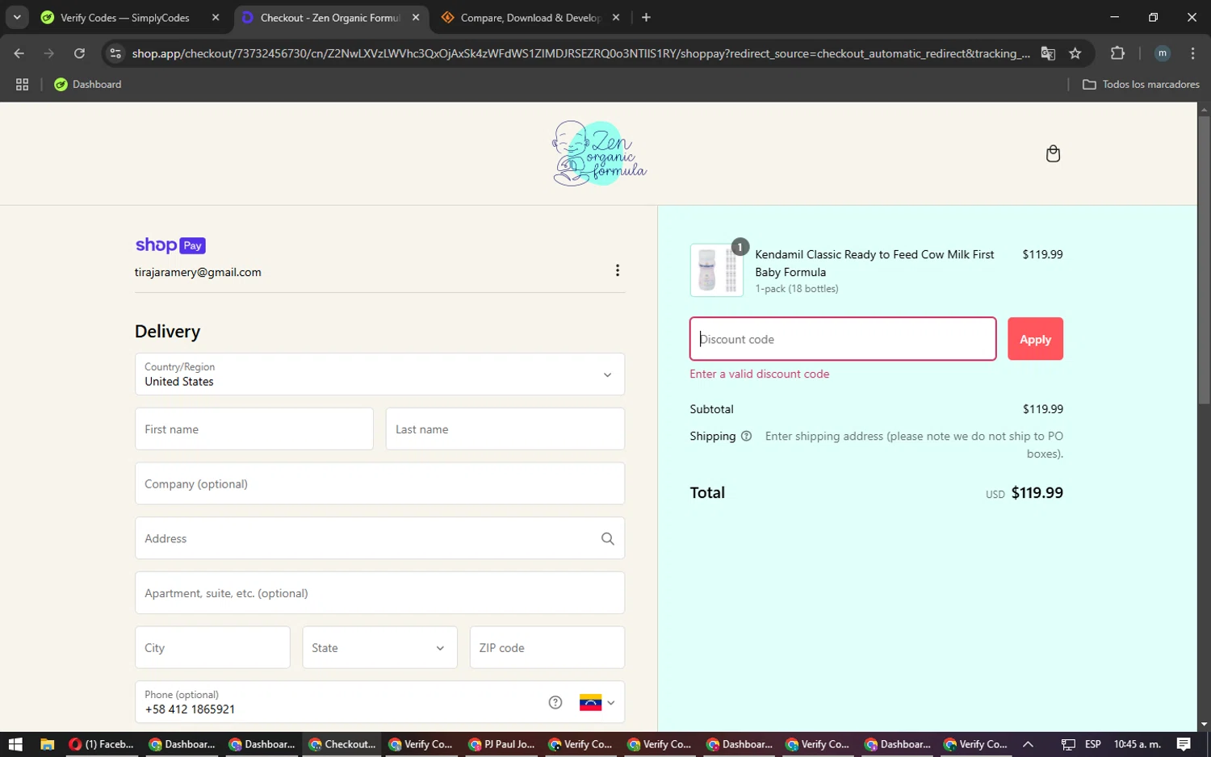This screenshot has height=757, width=1211.
Task: Open the notification center icon
Action: pyautogui.click(x=1184, y=744)
